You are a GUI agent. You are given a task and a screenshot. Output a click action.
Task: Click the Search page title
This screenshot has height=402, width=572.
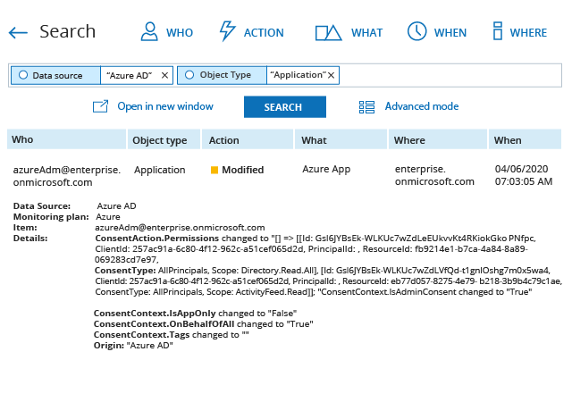tap(68, 31)
